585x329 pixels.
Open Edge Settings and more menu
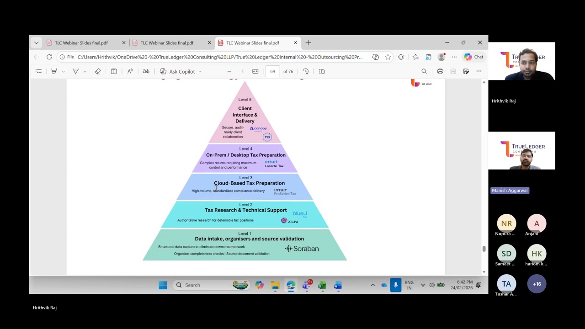tap(454, 57)
